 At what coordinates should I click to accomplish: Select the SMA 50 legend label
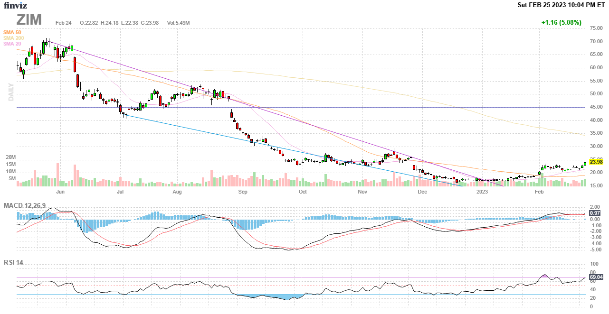point(12,32)
